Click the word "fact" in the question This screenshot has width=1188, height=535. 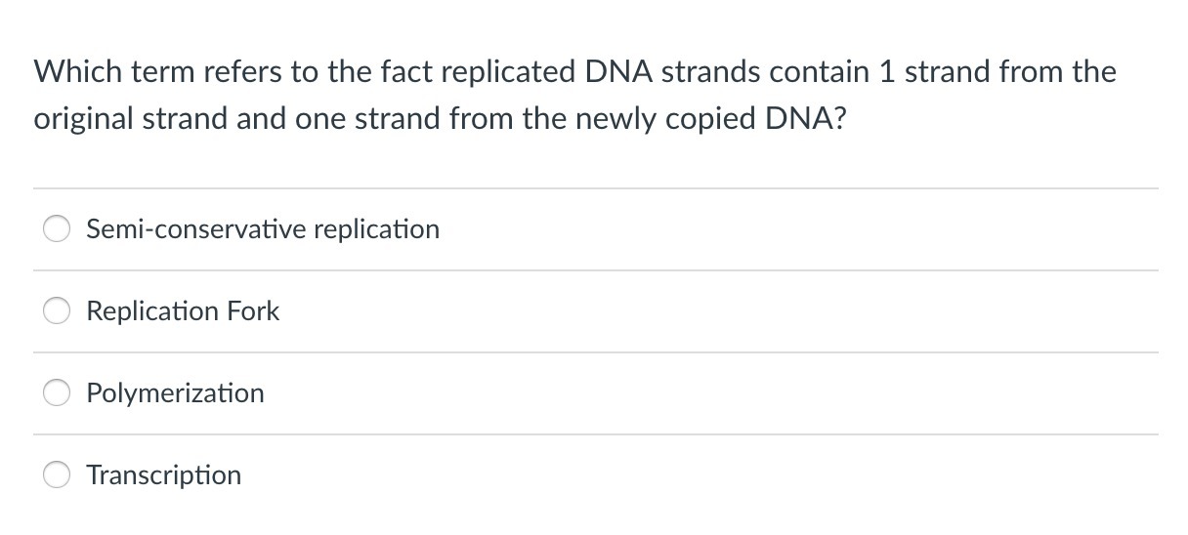tap(398, 71)
